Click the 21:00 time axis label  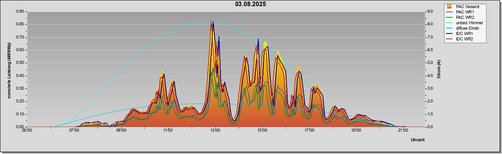pos(403,131)
